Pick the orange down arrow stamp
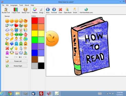 click(12, 35)
